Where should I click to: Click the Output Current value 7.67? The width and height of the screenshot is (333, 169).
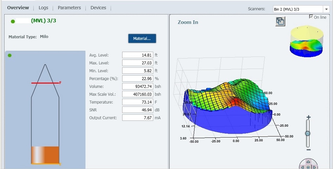click(x=138, y=118)
